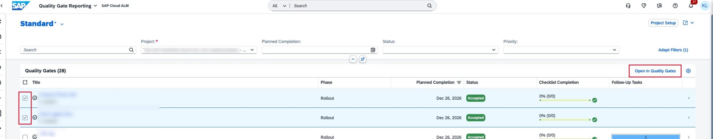Click the Follow-Up Tasks column header
Viewport: 713px width, 139px height.
[627, 82]
